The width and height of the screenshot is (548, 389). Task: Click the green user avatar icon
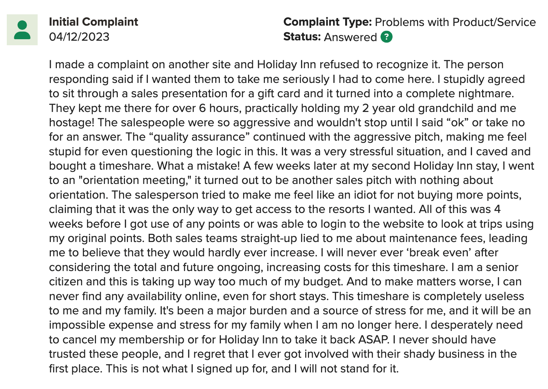(x=22, y=30)
